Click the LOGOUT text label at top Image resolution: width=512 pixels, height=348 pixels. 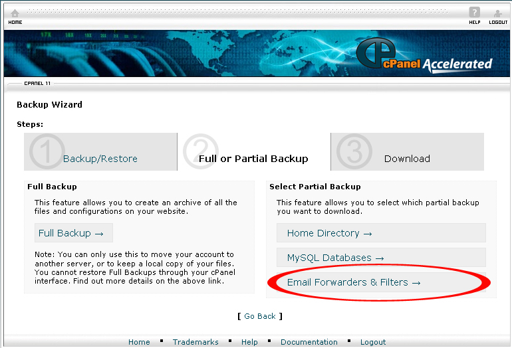(498, 22)
